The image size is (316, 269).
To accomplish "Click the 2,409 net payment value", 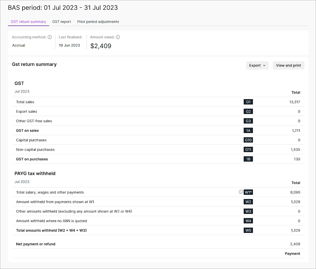I will tap(295, 244).
